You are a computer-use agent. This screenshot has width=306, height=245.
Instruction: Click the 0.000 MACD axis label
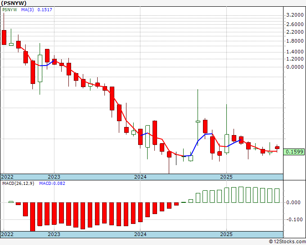pos(293,202)
